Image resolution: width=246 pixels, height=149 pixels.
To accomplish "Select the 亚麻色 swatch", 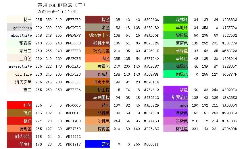I will pos(19,58).
